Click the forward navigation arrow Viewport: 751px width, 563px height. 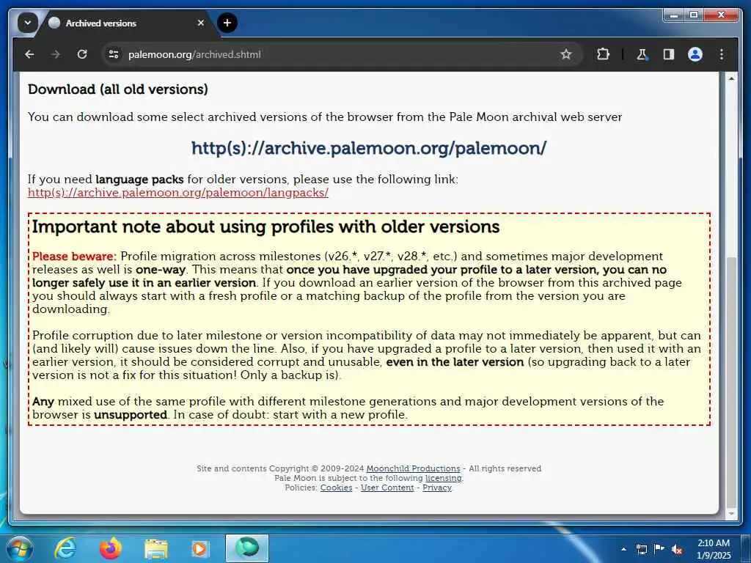(x=56, y=54)
